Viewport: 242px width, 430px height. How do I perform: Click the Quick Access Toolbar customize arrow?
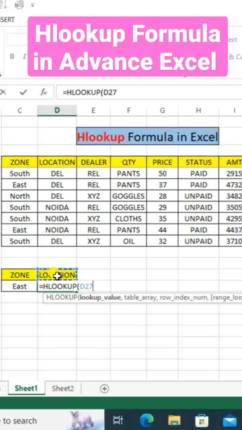click(33, 5)
